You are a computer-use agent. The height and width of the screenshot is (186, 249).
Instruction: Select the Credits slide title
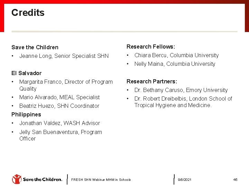point(28,13)
